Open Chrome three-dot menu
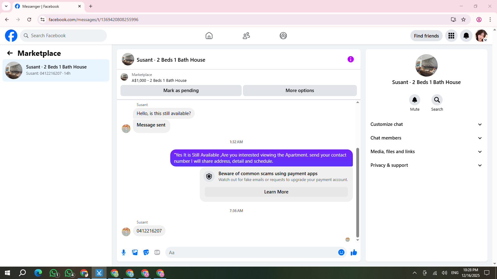 click(x=490, y=20)
